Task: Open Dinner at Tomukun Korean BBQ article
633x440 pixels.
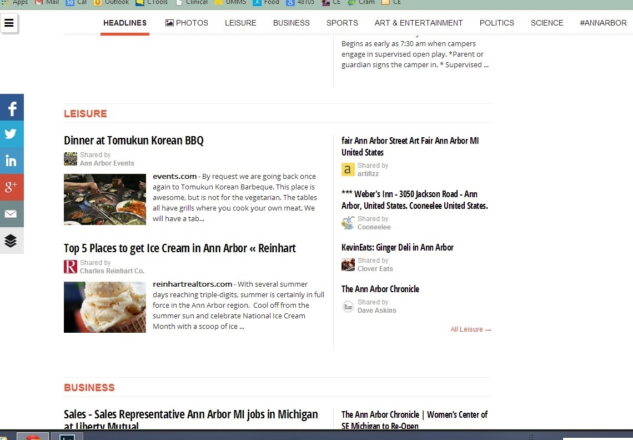Action: pos(134,141)
